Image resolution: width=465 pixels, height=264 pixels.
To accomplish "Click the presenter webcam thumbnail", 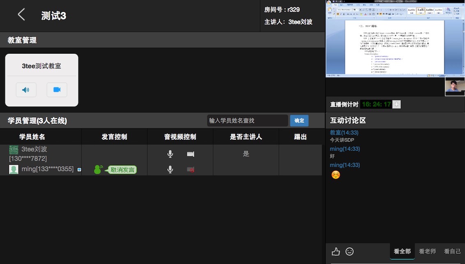I will [x=455, y=87].
